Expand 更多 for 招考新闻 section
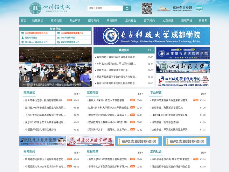Viewport: 229px width, 172px height. (77, 153)
